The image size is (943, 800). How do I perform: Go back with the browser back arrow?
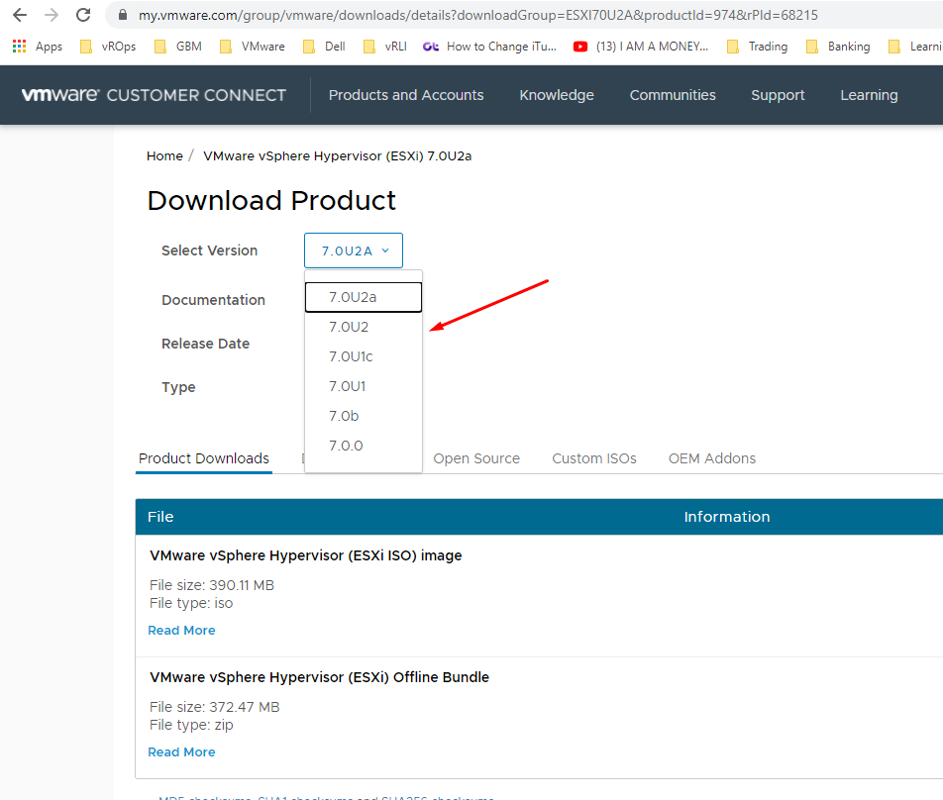[20, 15]
